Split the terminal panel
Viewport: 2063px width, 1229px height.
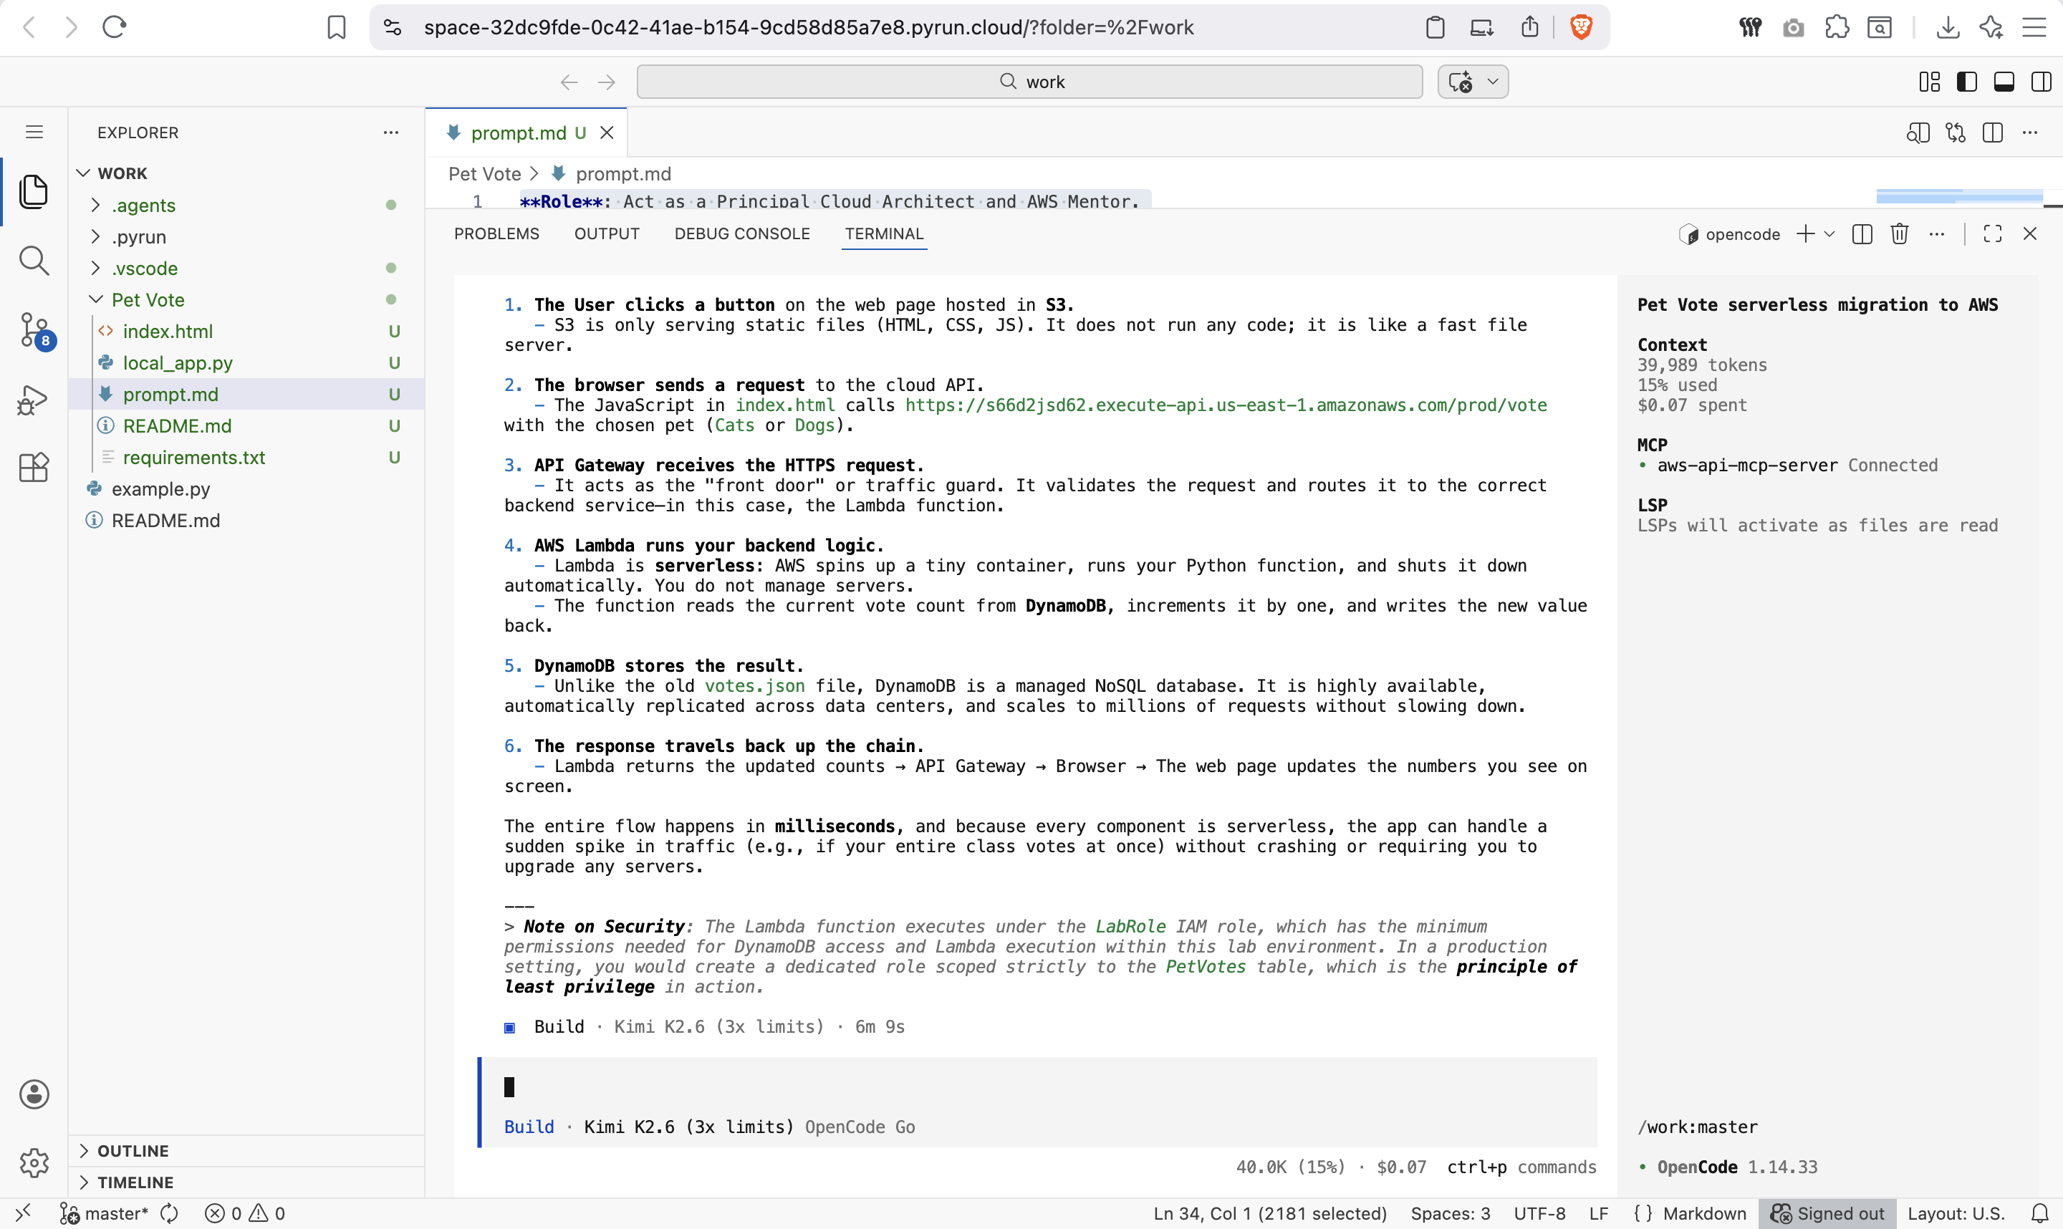click(x=1862, y=234)
